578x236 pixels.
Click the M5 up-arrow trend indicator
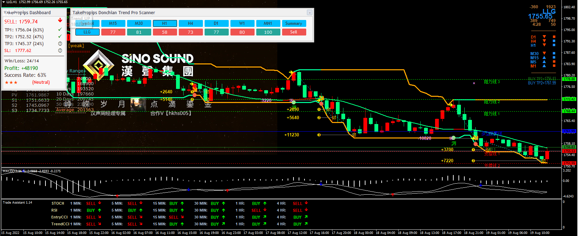point(544,62)
